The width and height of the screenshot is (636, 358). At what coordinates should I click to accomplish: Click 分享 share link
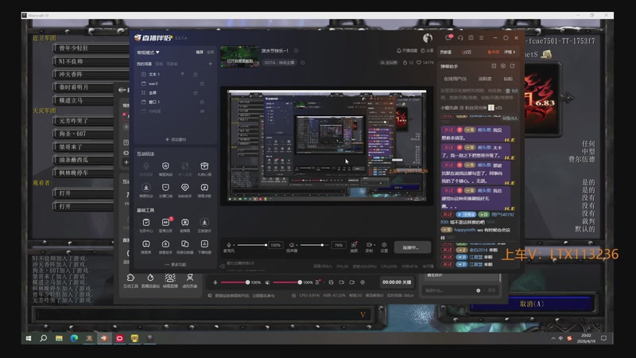pos(427,51)
